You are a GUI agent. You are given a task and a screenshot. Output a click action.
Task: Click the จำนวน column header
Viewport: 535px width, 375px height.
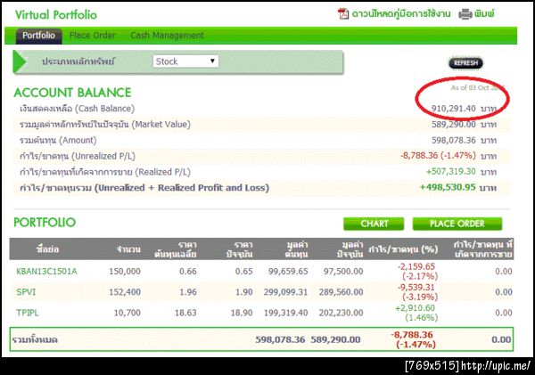click(128, 249)
